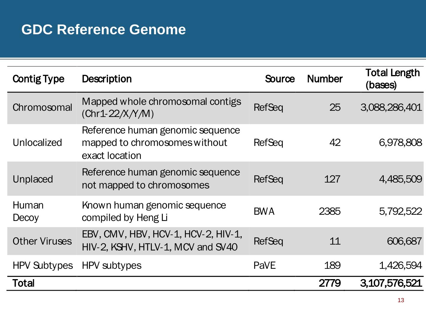Click the 'Total' row label
This screenshot has height=319, width=426.
coord(24,283)
